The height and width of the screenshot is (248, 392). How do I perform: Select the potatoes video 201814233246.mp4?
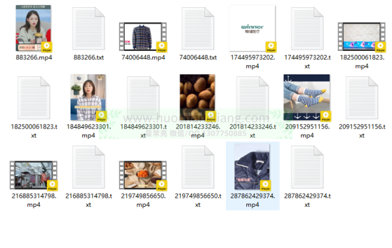coord(197,97)
